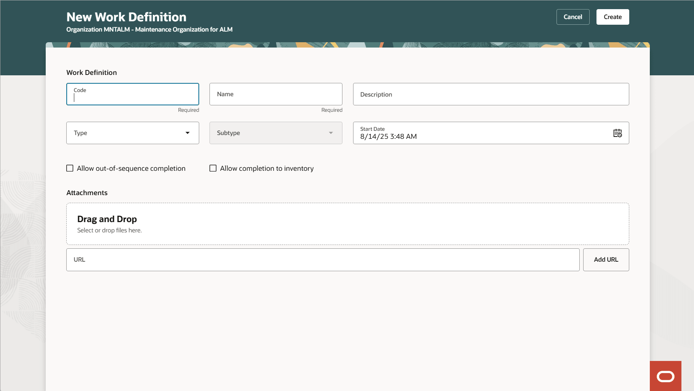Open the date and time chooser for Start Date
The image size is (694, 391).
pyautogui.click(x=618, y=133)
